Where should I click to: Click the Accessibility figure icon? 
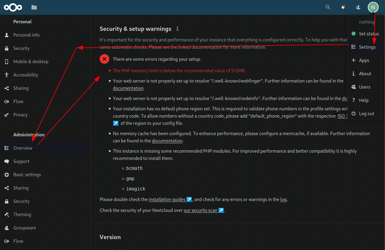7,75
